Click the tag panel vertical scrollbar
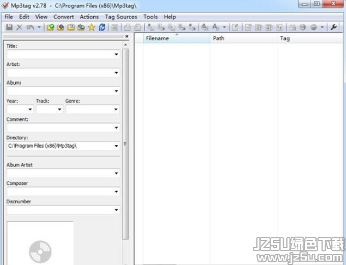This screenshot has width=346, height=265. pyautogui.click(x=126, y=144)
